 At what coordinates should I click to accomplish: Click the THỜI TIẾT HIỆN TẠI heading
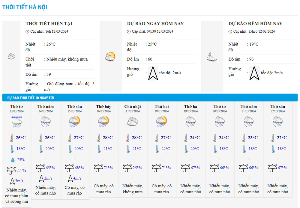(x=49, y=24)
